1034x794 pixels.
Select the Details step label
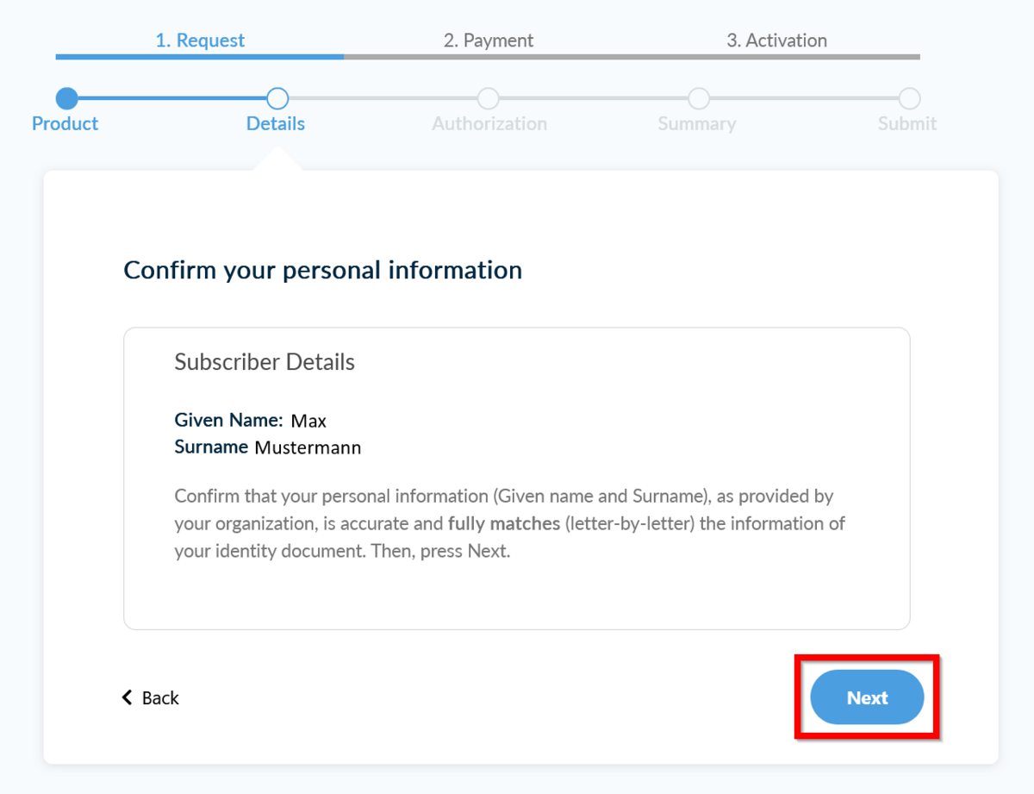click(276, 123)
